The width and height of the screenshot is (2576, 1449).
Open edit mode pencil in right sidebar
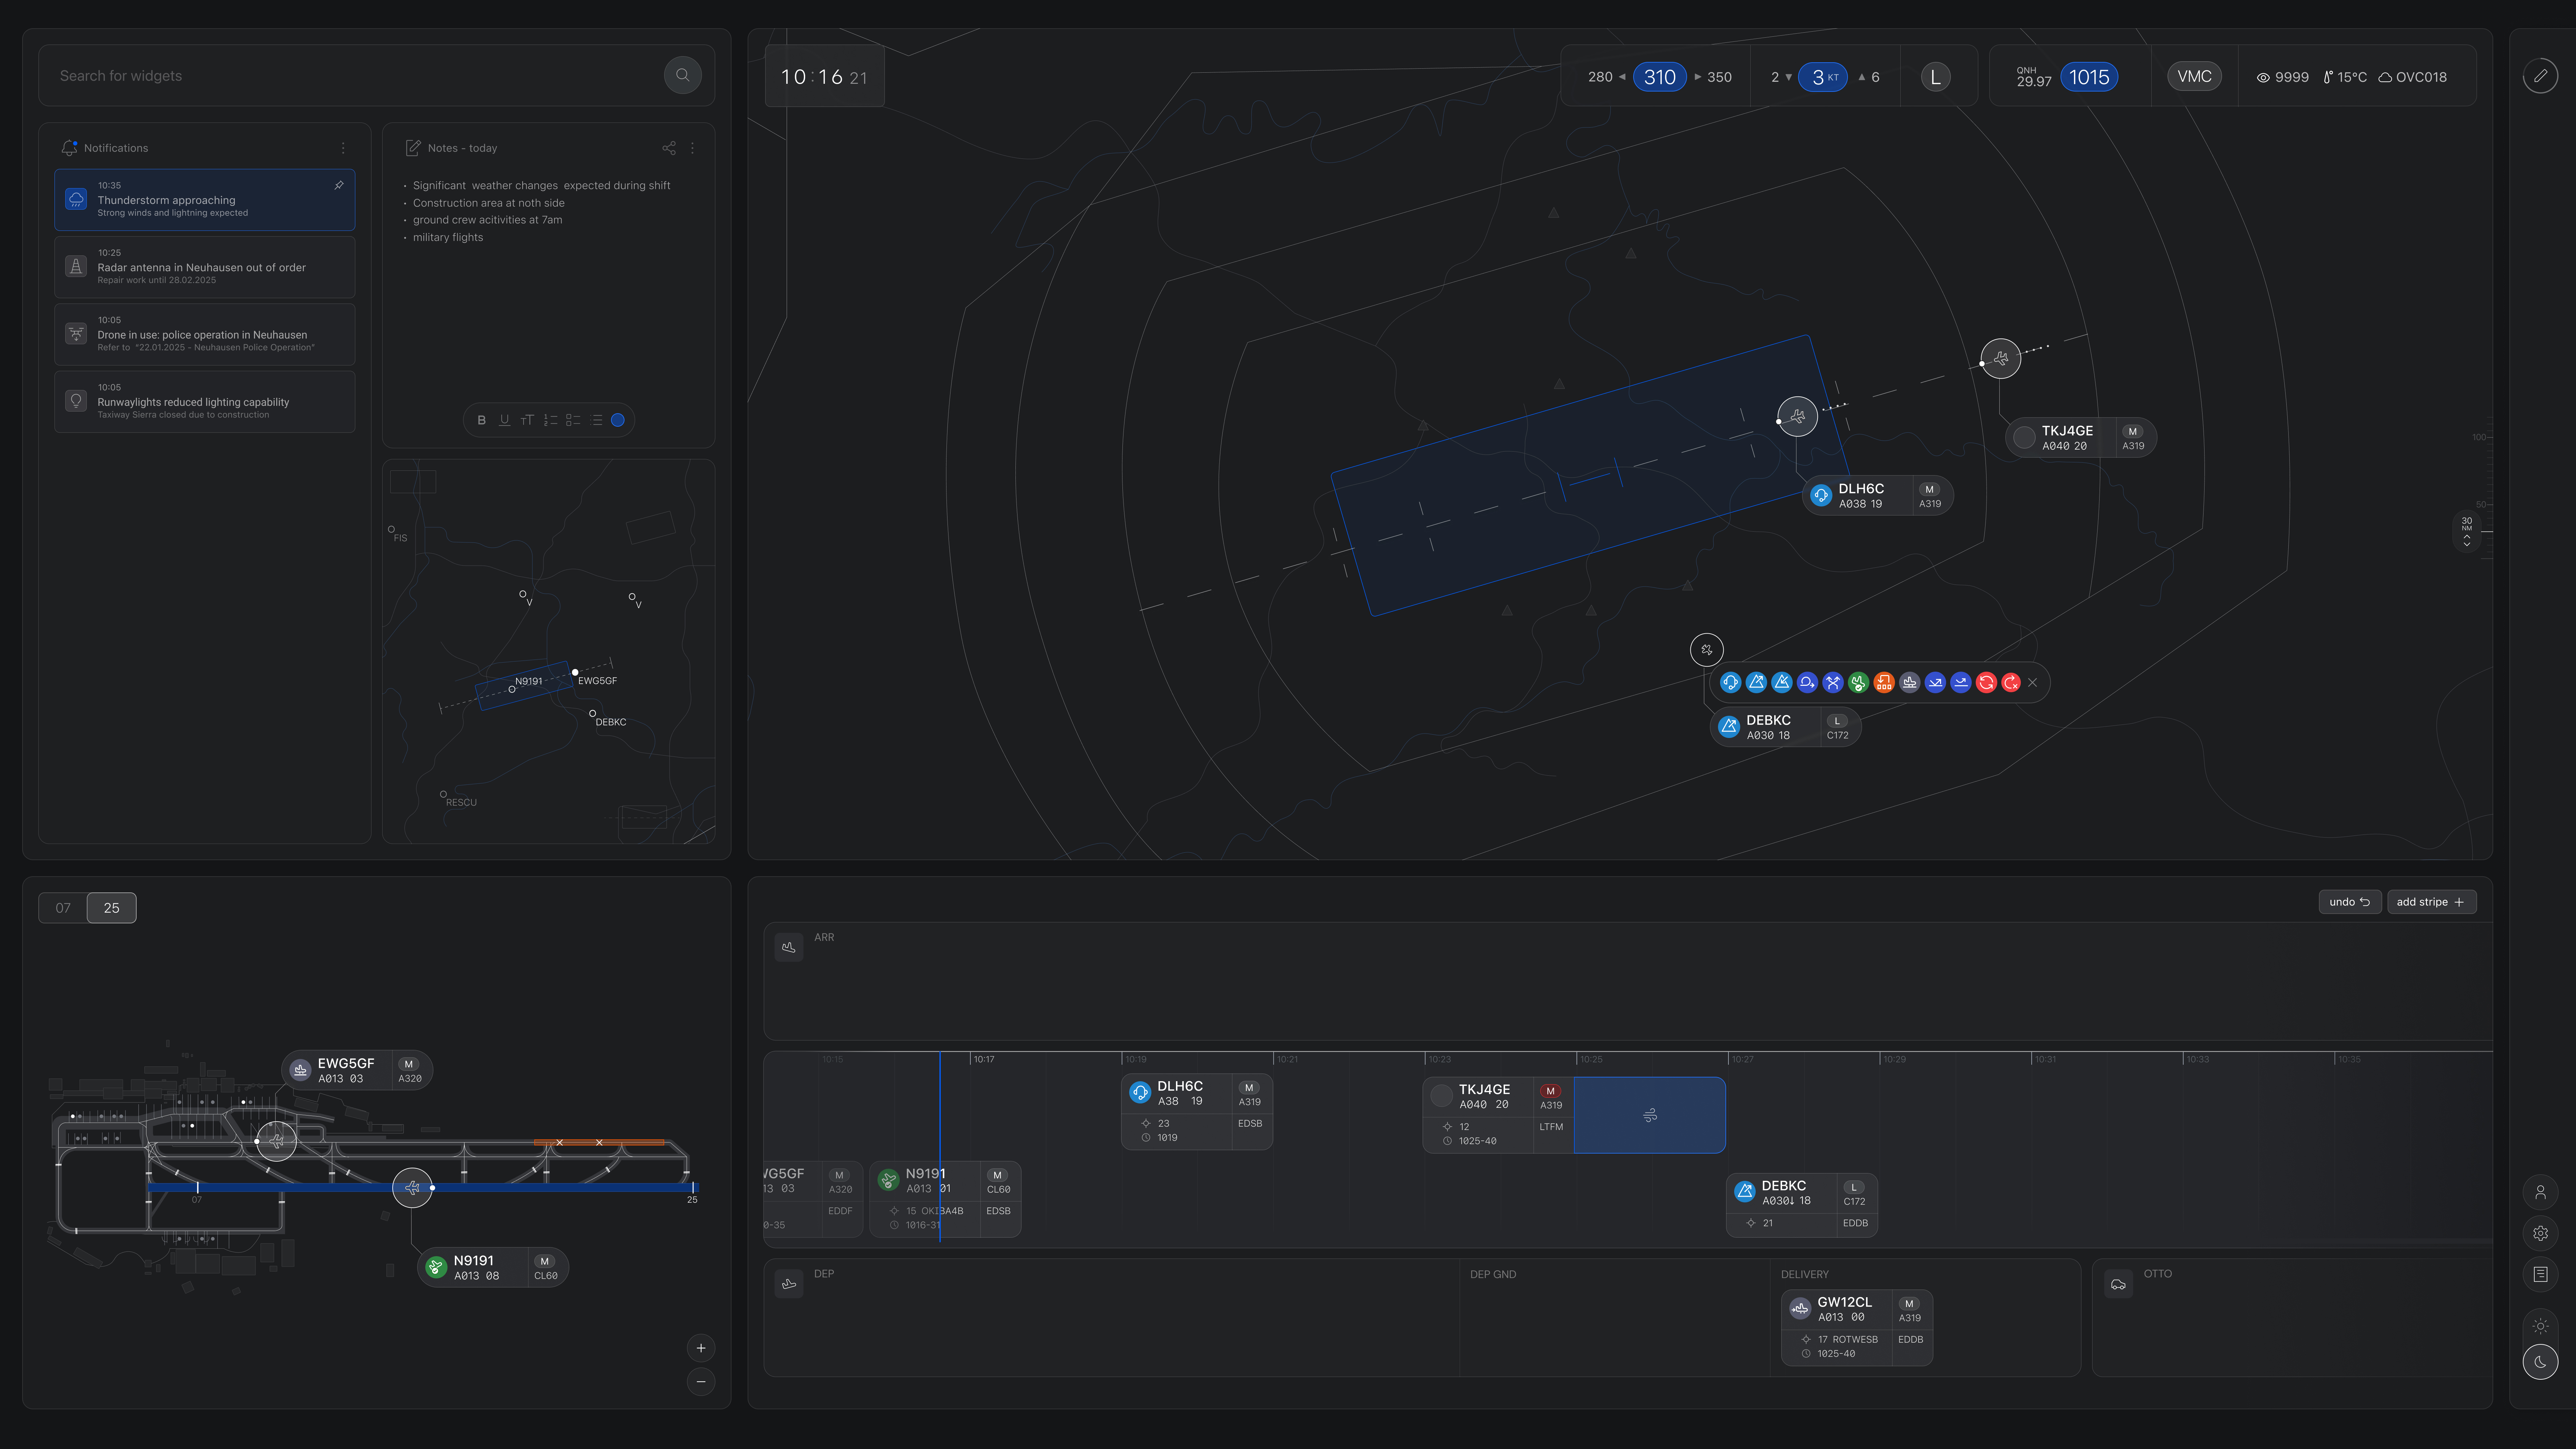pyautogui.click(x=2540, y=76)
